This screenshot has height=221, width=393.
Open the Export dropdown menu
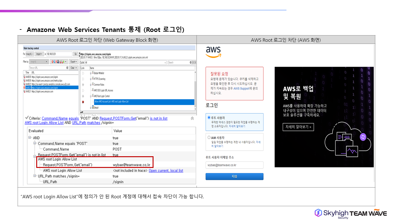pos(73,62)
